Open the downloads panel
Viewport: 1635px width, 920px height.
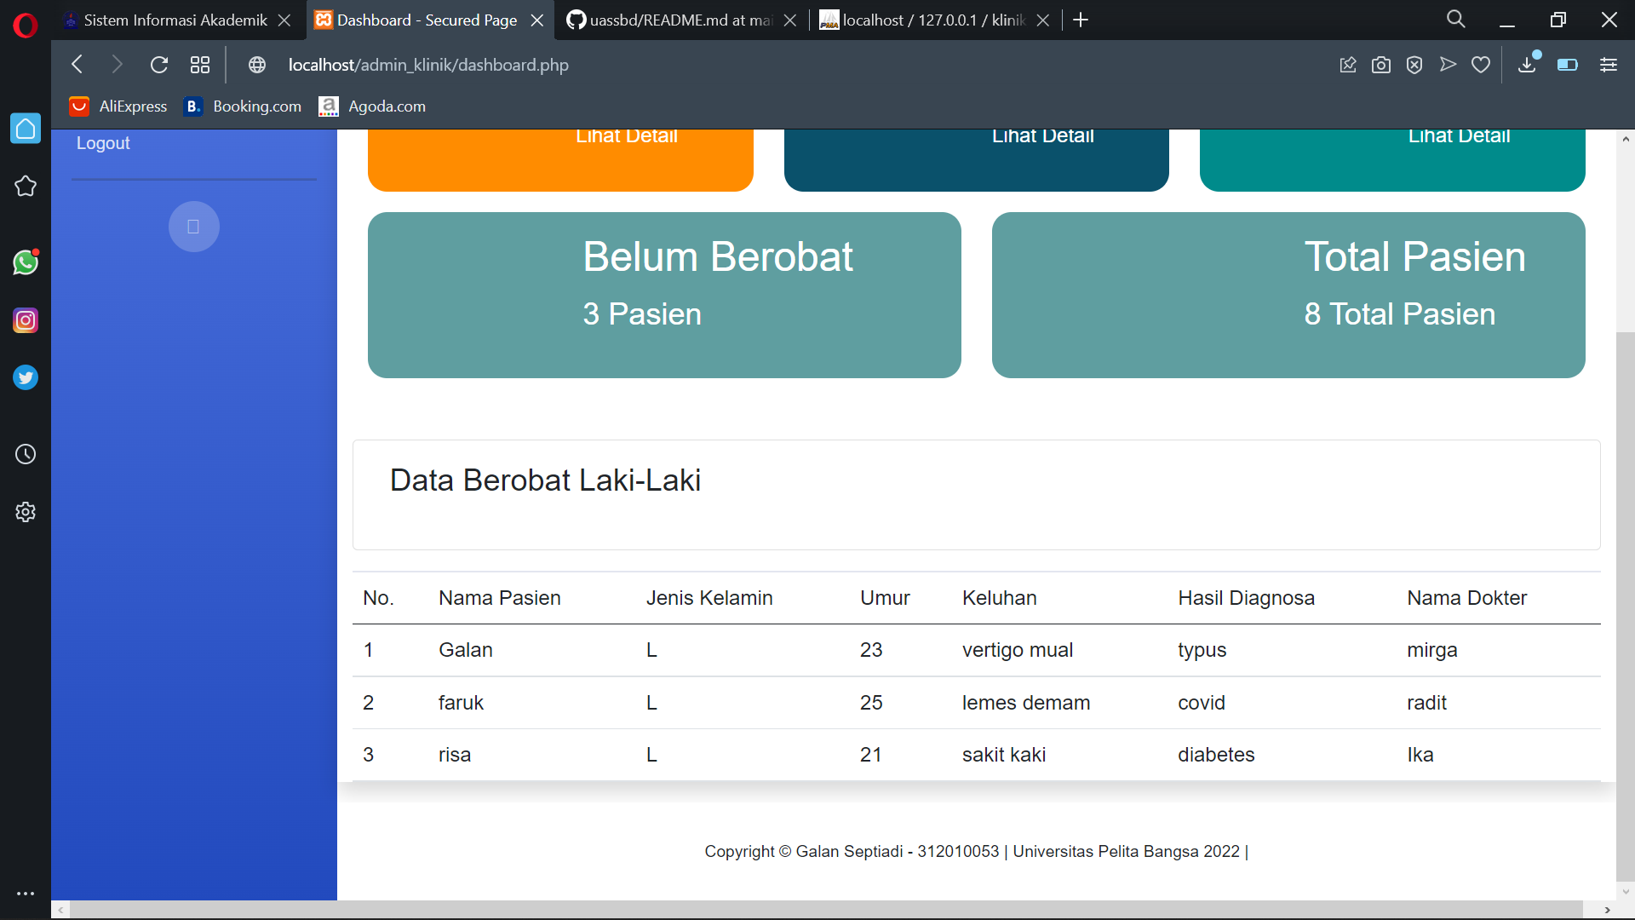click(1526, 64)
